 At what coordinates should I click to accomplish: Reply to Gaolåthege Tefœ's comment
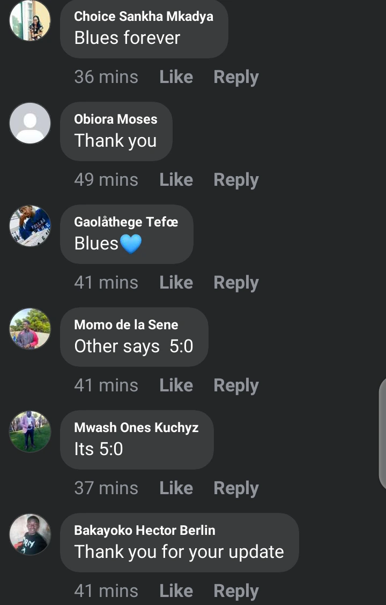click(236, 283)
